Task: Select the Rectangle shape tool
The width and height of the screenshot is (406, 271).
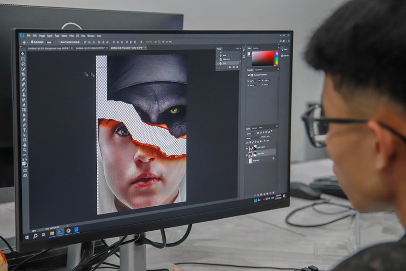Action: point(24,140)
